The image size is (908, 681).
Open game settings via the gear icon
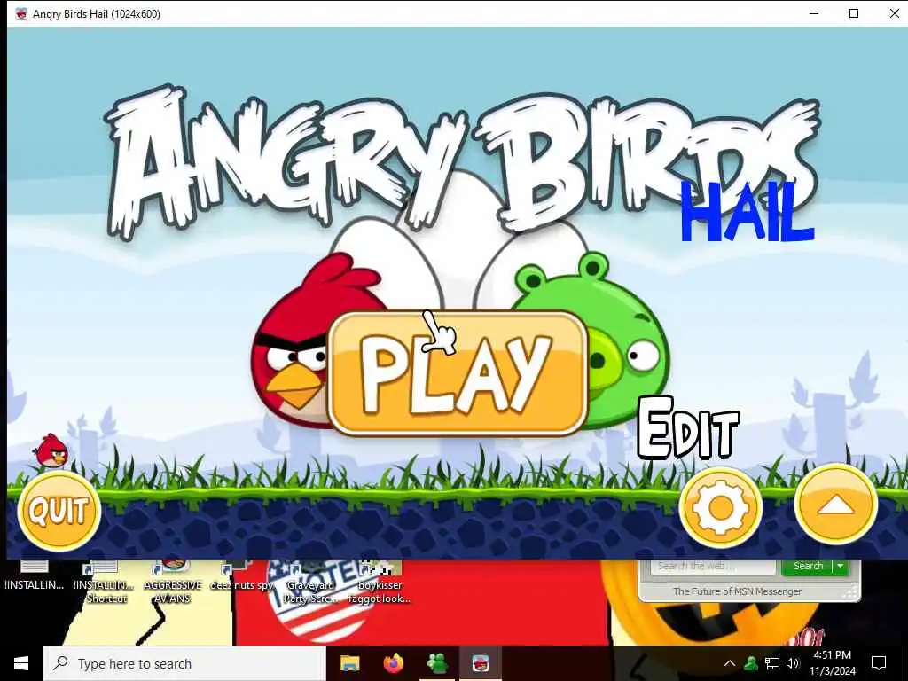[x=720, y=508]
